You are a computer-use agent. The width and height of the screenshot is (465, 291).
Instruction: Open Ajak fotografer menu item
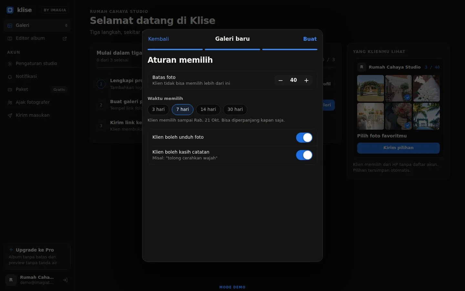pyautogui.click(x=37, y=102)
